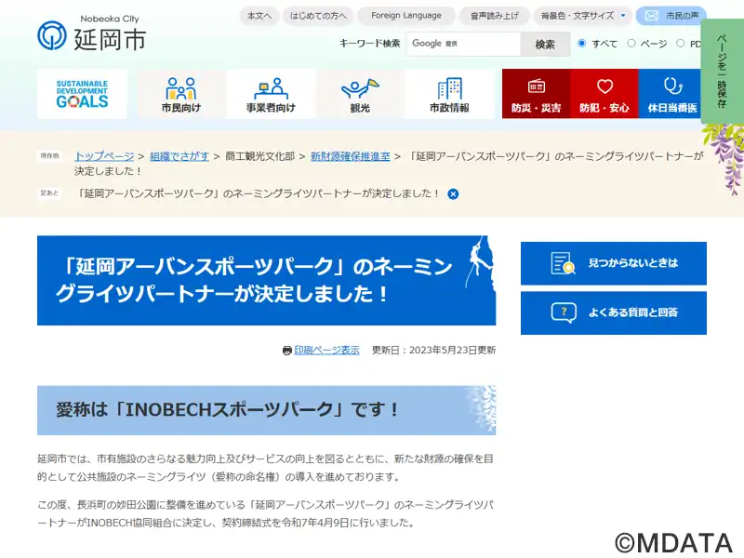Viewport: 744px width, 558px height.
Task: Open 市民の声 mail button
Action: click(x=671, y=16)
